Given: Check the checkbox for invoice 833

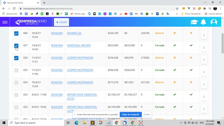Looking at the screenshot, I should click(x=16, y=95).
